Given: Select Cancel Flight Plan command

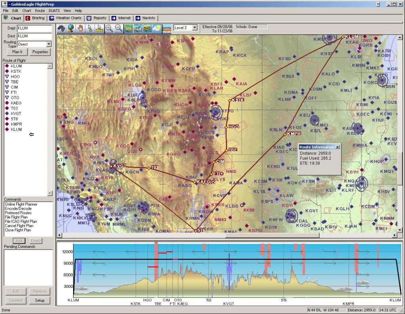Looking at the screenshot, I should [x=19, y=226].
